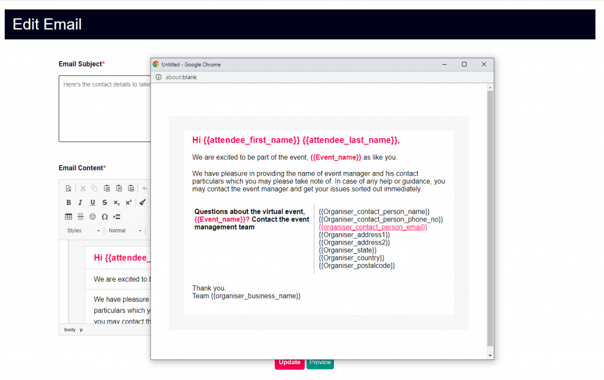Select the scroll up arrow in popup

coord(490,88)
